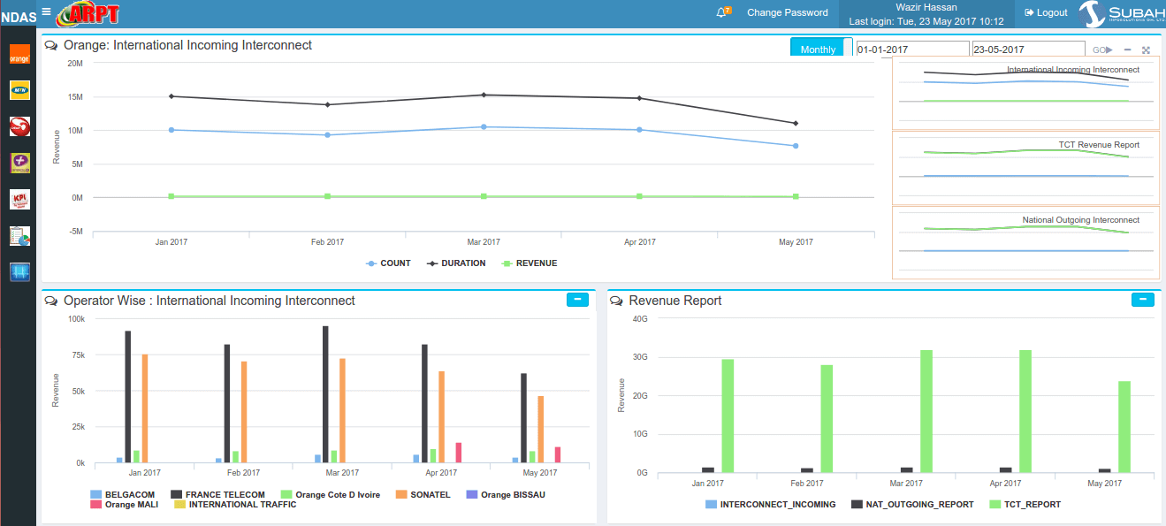Click the TCT_REPORT green legend swatch
The height and width of the screenshot is (526, 1166).
[x=995, y=505]
